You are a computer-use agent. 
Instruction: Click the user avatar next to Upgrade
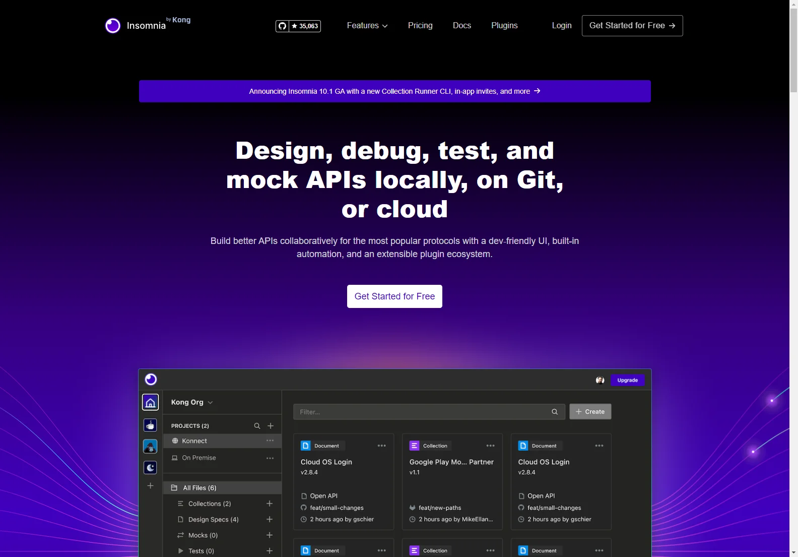[600, 380]
